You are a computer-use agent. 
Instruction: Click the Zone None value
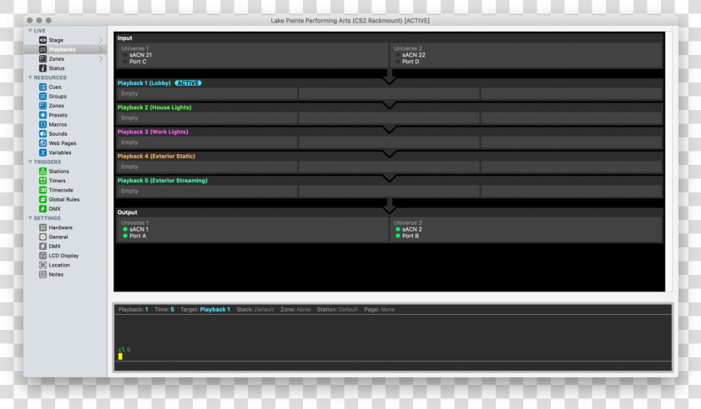304,310
